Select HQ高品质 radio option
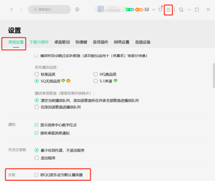Viewport: 215px width, 181px height. 96,74
